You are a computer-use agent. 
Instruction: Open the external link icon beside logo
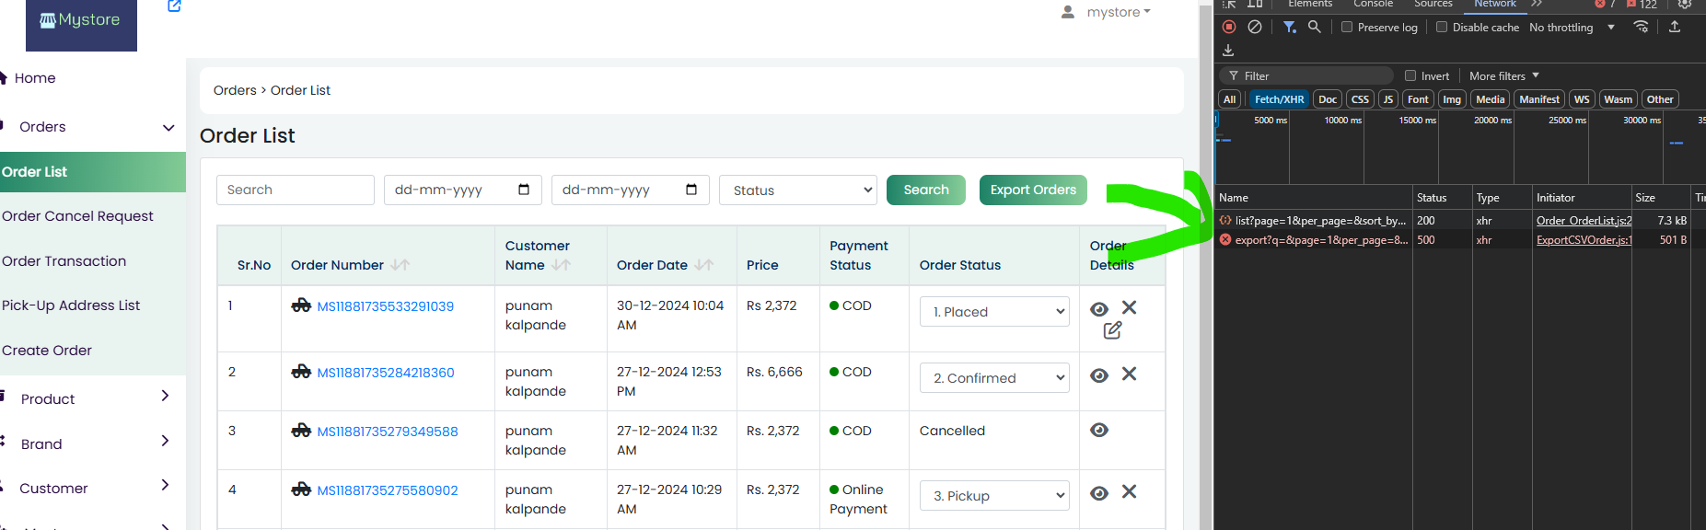174,6
